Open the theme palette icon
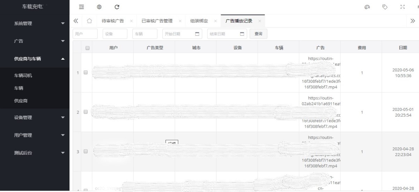Screen dimensions: 419x192 tap(367, 7)
